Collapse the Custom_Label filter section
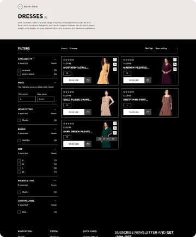The width and height of the screenshot is (196, 237). click(x=55, y=200)
